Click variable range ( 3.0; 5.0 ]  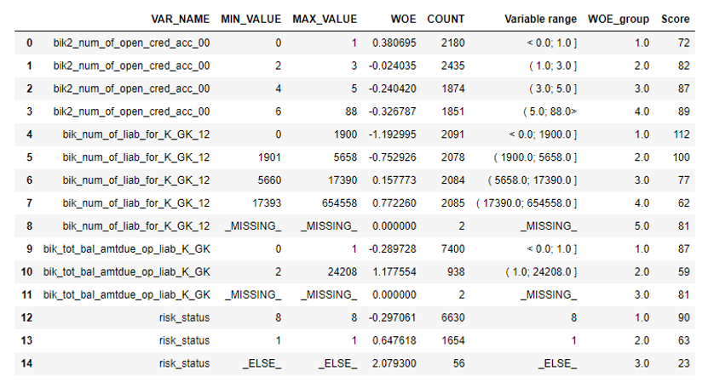click(x=553, y=88)
